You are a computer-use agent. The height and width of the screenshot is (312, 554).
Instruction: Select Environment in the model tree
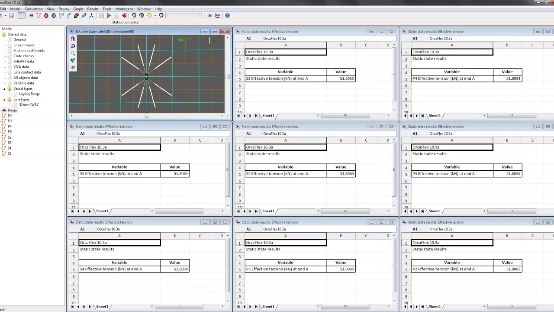[23, 45]
